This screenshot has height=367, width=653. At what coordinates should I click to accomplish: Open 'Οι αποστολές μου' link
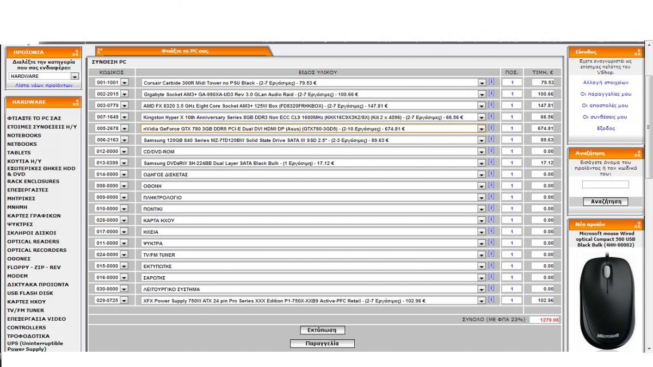click(606, 105)
